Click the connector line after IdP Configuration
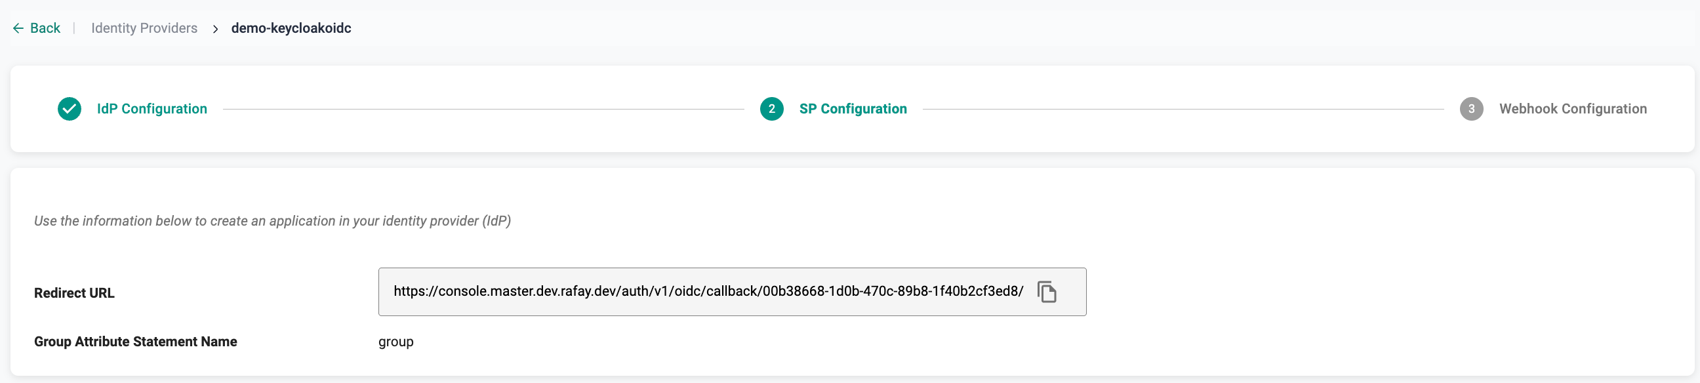Image resolution: width=1700 pixels, height=383 pixels. click(483, 110)
